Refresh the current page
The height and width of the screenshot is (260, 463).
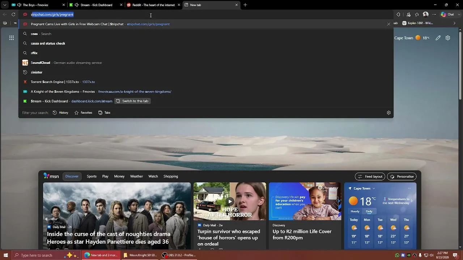point(13,14)
